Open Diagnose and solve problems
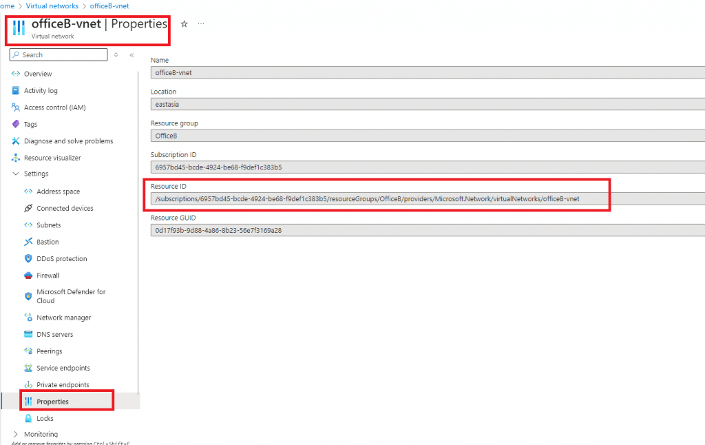 pyautogui.click(x=68, y=141)
